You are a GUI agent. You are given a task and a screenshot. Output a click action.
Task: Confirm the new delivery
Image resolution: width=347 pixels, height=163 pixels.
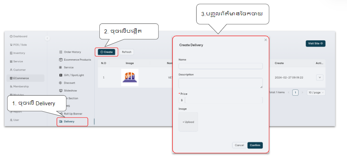(255, 145)
